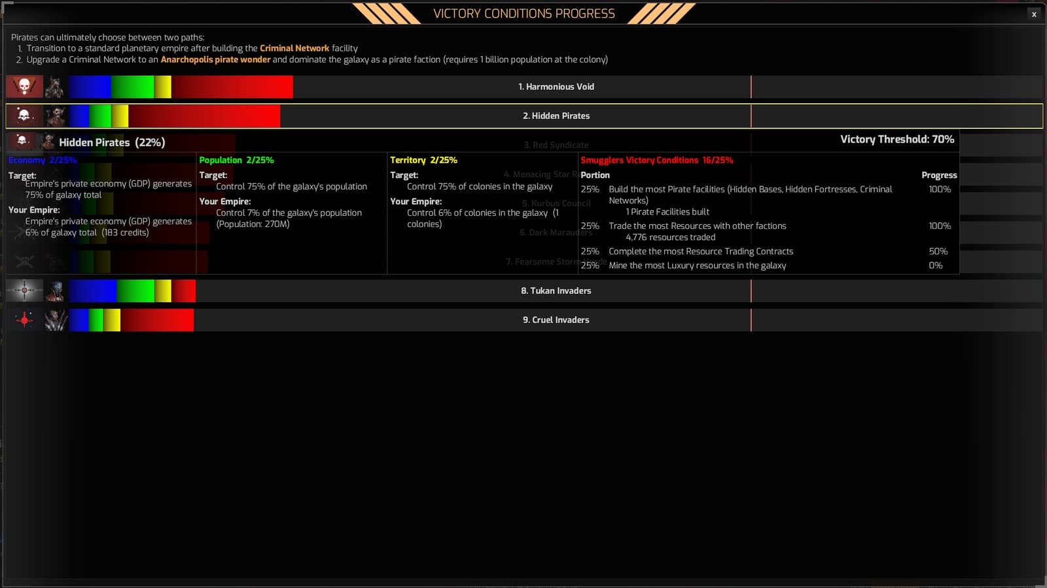
Task: Click 'Complete the most Resource Trading Contracts' text
Action: (x=701, y=251)
